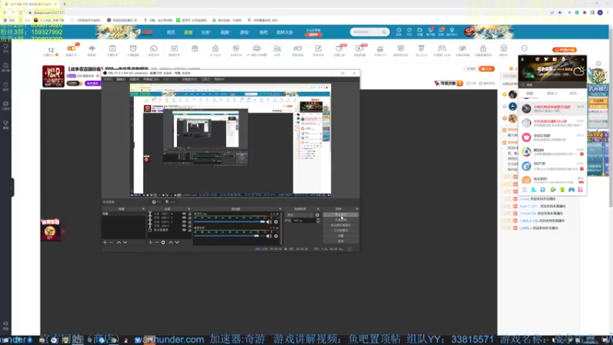The height and width of the screenshot is (345, 613).
Task: Click orange follow button beside stream title
Action: (487, 69)
